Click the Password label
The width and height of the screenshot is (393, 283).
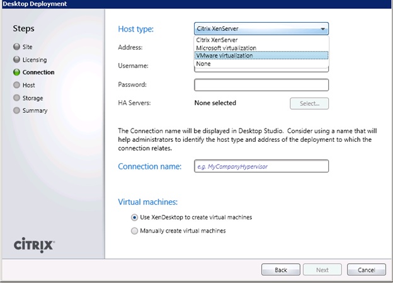(132, 84)
